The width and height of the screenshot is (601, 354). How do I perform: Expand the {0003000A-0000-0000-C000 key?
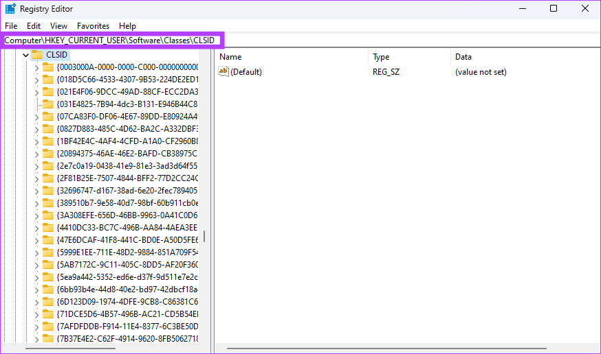tap(37, 68)
